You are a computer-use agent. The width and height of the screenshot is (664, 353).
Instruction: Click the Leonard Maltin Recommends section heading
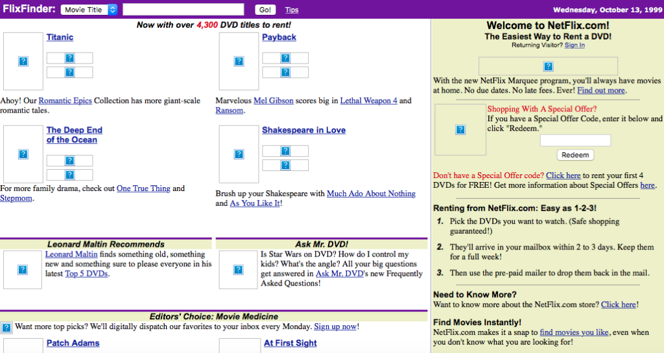tap(106, 244)
